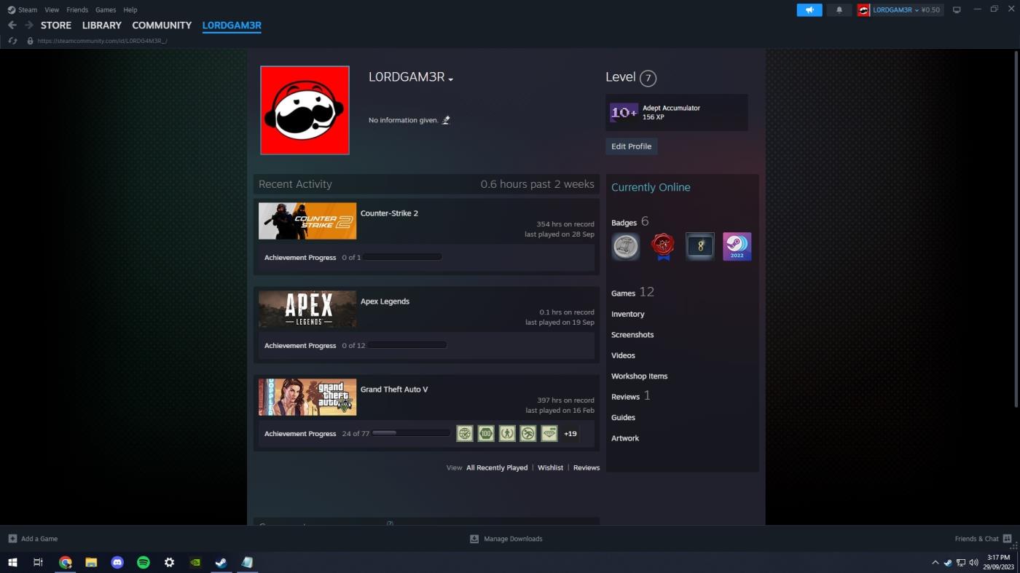1020x573 pixels.
Task: Click the Counter-Strike 2 game thumbnail
Action: (307, 221)
